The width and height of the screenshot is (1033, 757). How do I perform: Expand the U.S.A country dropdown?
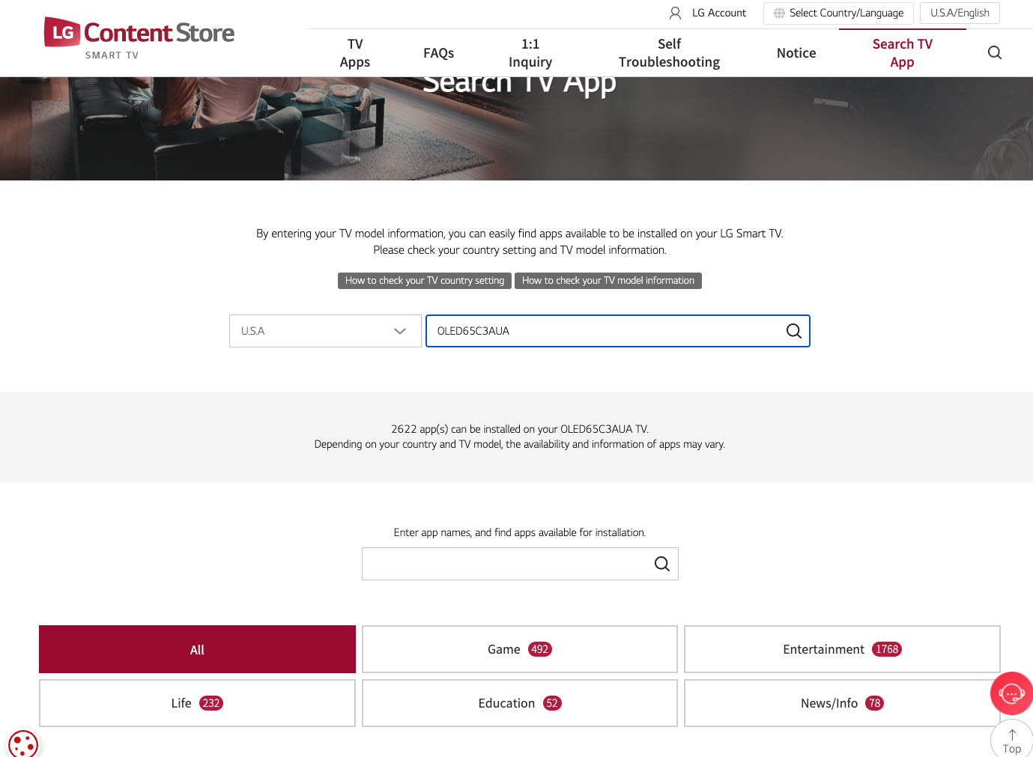tap(325, 331)
